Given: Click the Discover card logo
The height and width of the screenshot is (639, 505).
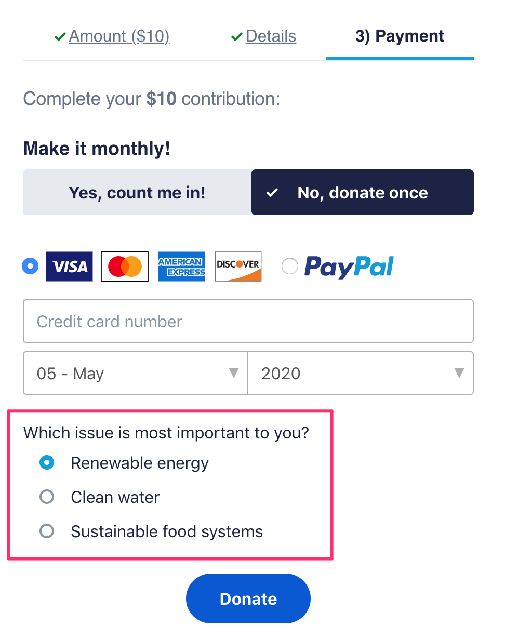Looking at the screenshot, I should point(238,267).
